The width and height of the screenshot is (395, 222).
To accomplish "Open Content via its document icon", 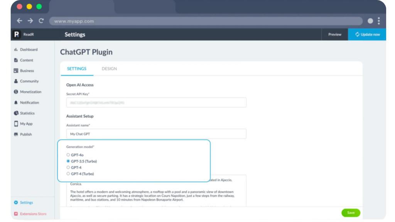I will click(x=16, y=60).
